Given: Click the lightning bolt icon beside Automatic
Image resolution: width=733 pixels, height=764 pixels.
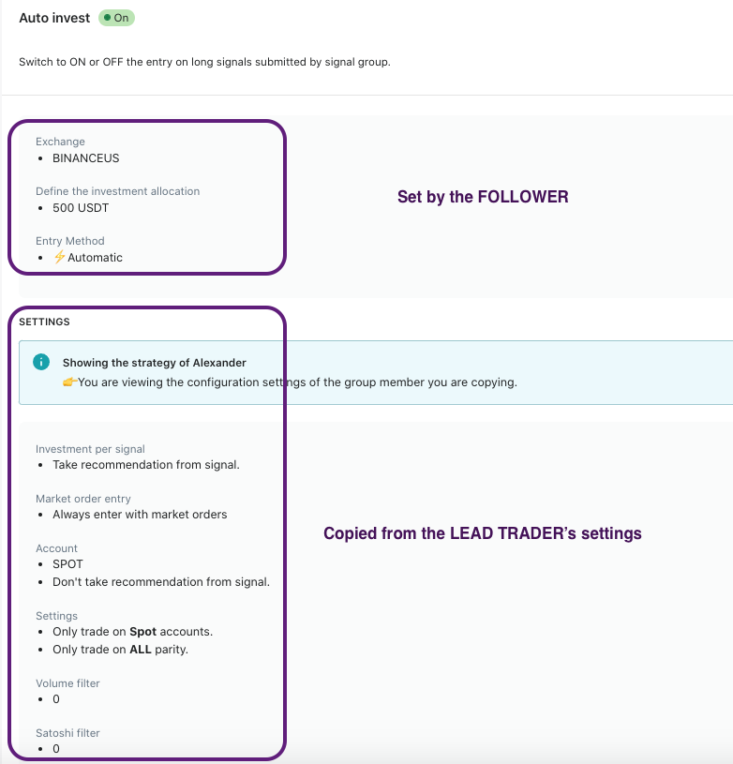Looking at the screenshot, I should [x=59, y=257].
